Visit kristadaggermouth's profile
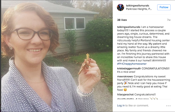 point(129,68)
